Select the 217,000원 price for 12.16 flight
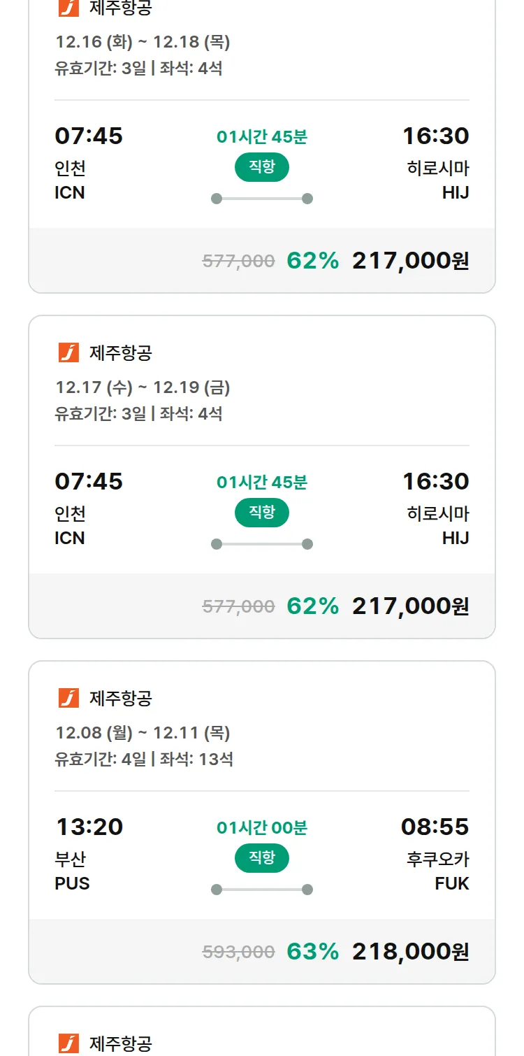Viewport: 524px width, 1056px height. 410,261
